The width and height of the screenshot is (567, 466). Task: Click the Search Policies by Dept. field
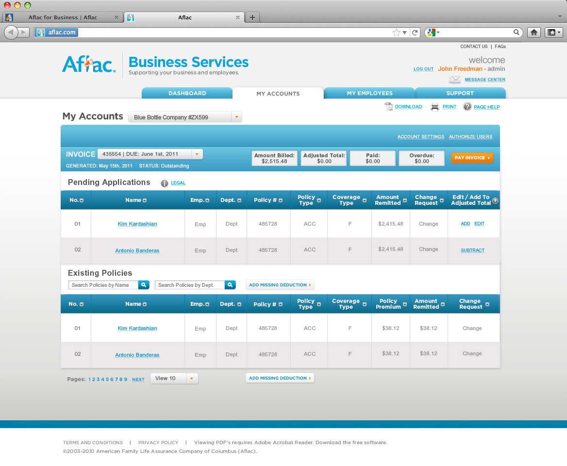(x=190, y=285)
